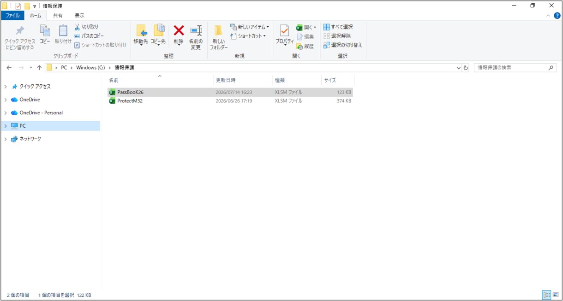Cut selection with 切り取り
This screenshot has width=563, height=301.
click(x=86, y=27)
